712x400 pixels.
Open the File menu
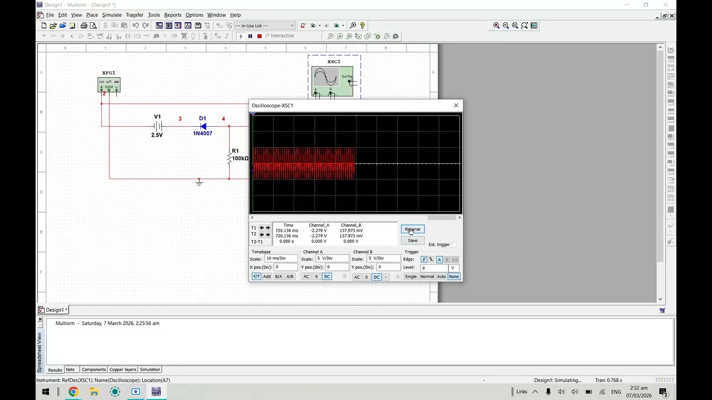point(50,15)
